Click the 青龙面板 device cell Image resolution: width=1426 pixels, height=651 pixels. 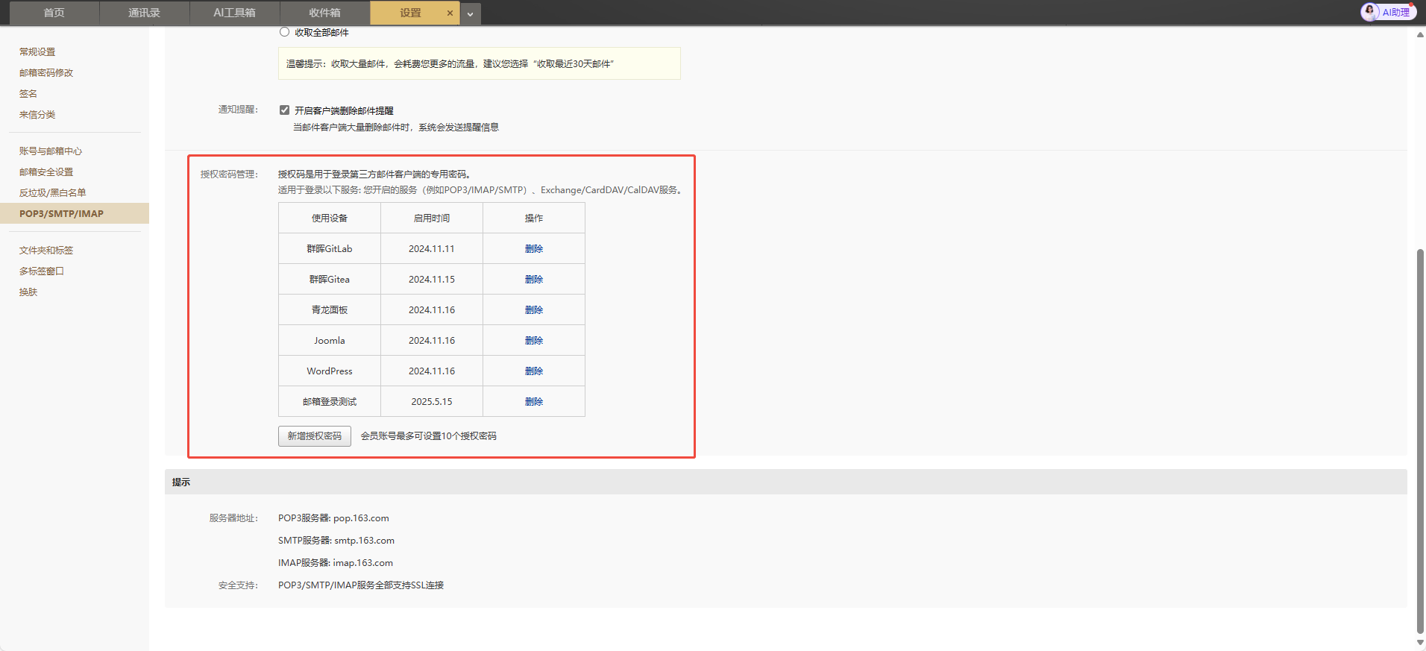[330, 310]
